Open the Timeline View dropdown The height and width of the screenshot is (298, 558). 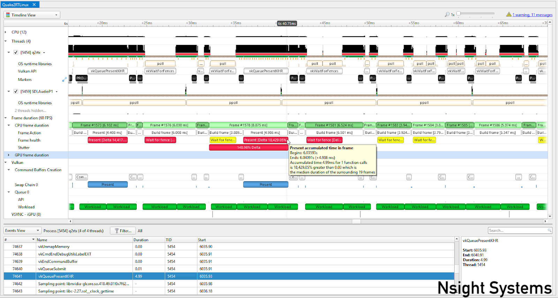coord(32,15)
